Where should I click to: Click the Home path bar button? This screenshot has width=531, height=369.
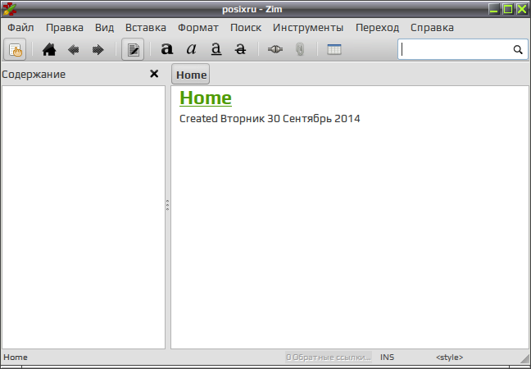point(191,74)
